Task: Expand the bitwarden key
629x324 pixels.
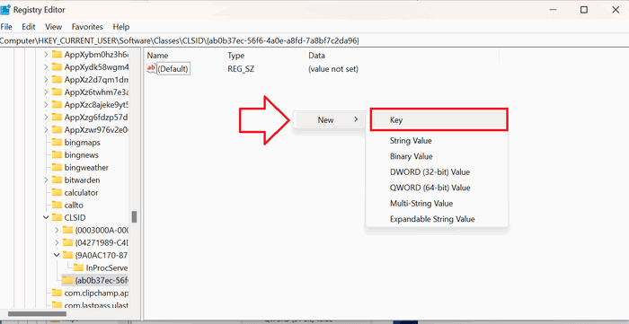Action: pyautogui.click(x=45, y=180)
